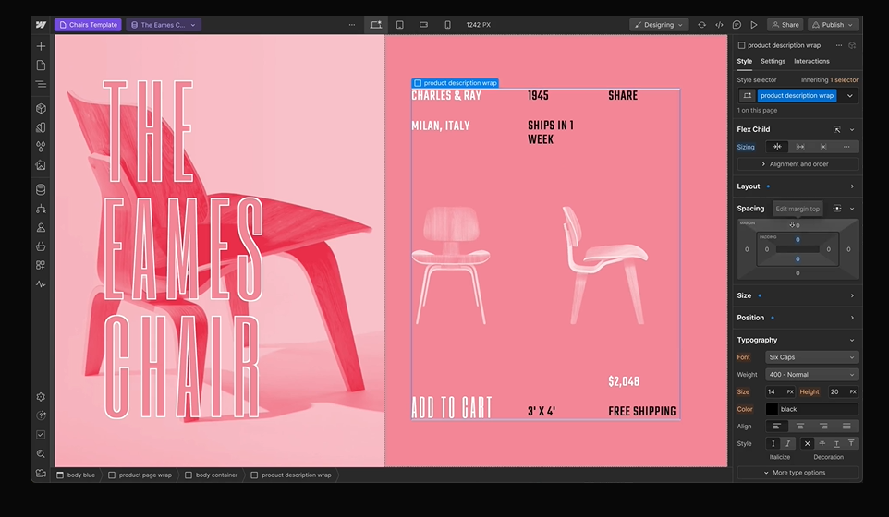
Task: Expand the Size section
Action: click(798, 295)
